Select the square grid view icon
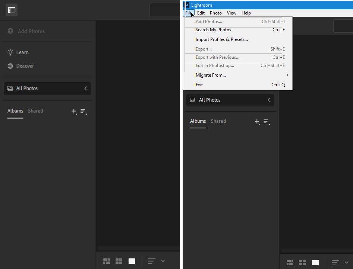 119,261
